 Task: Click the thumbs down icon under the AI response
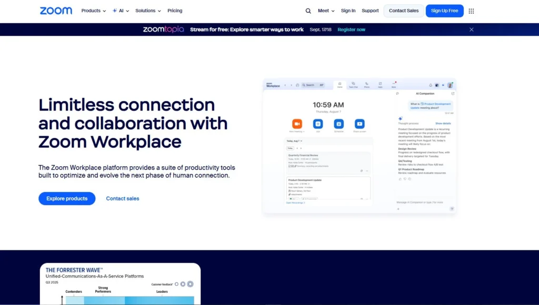point(405,179)
